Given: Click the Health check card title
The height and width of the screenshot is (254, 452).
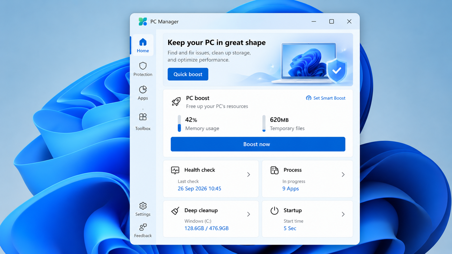Looking at the screenshot, I should (200, 170).
